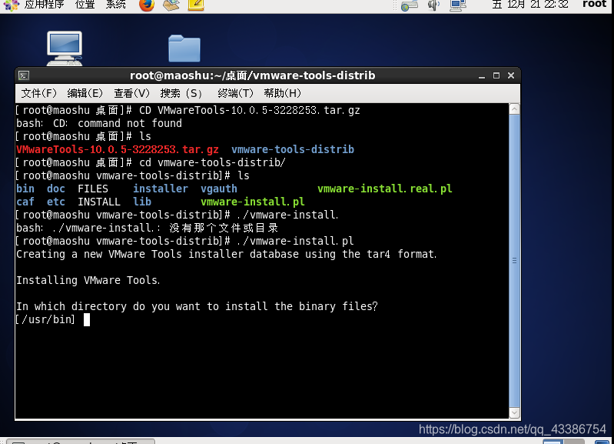The height and width of the screenshot is (444, 614).
Task: Maximize the terminal window
Action: (496, 75)
